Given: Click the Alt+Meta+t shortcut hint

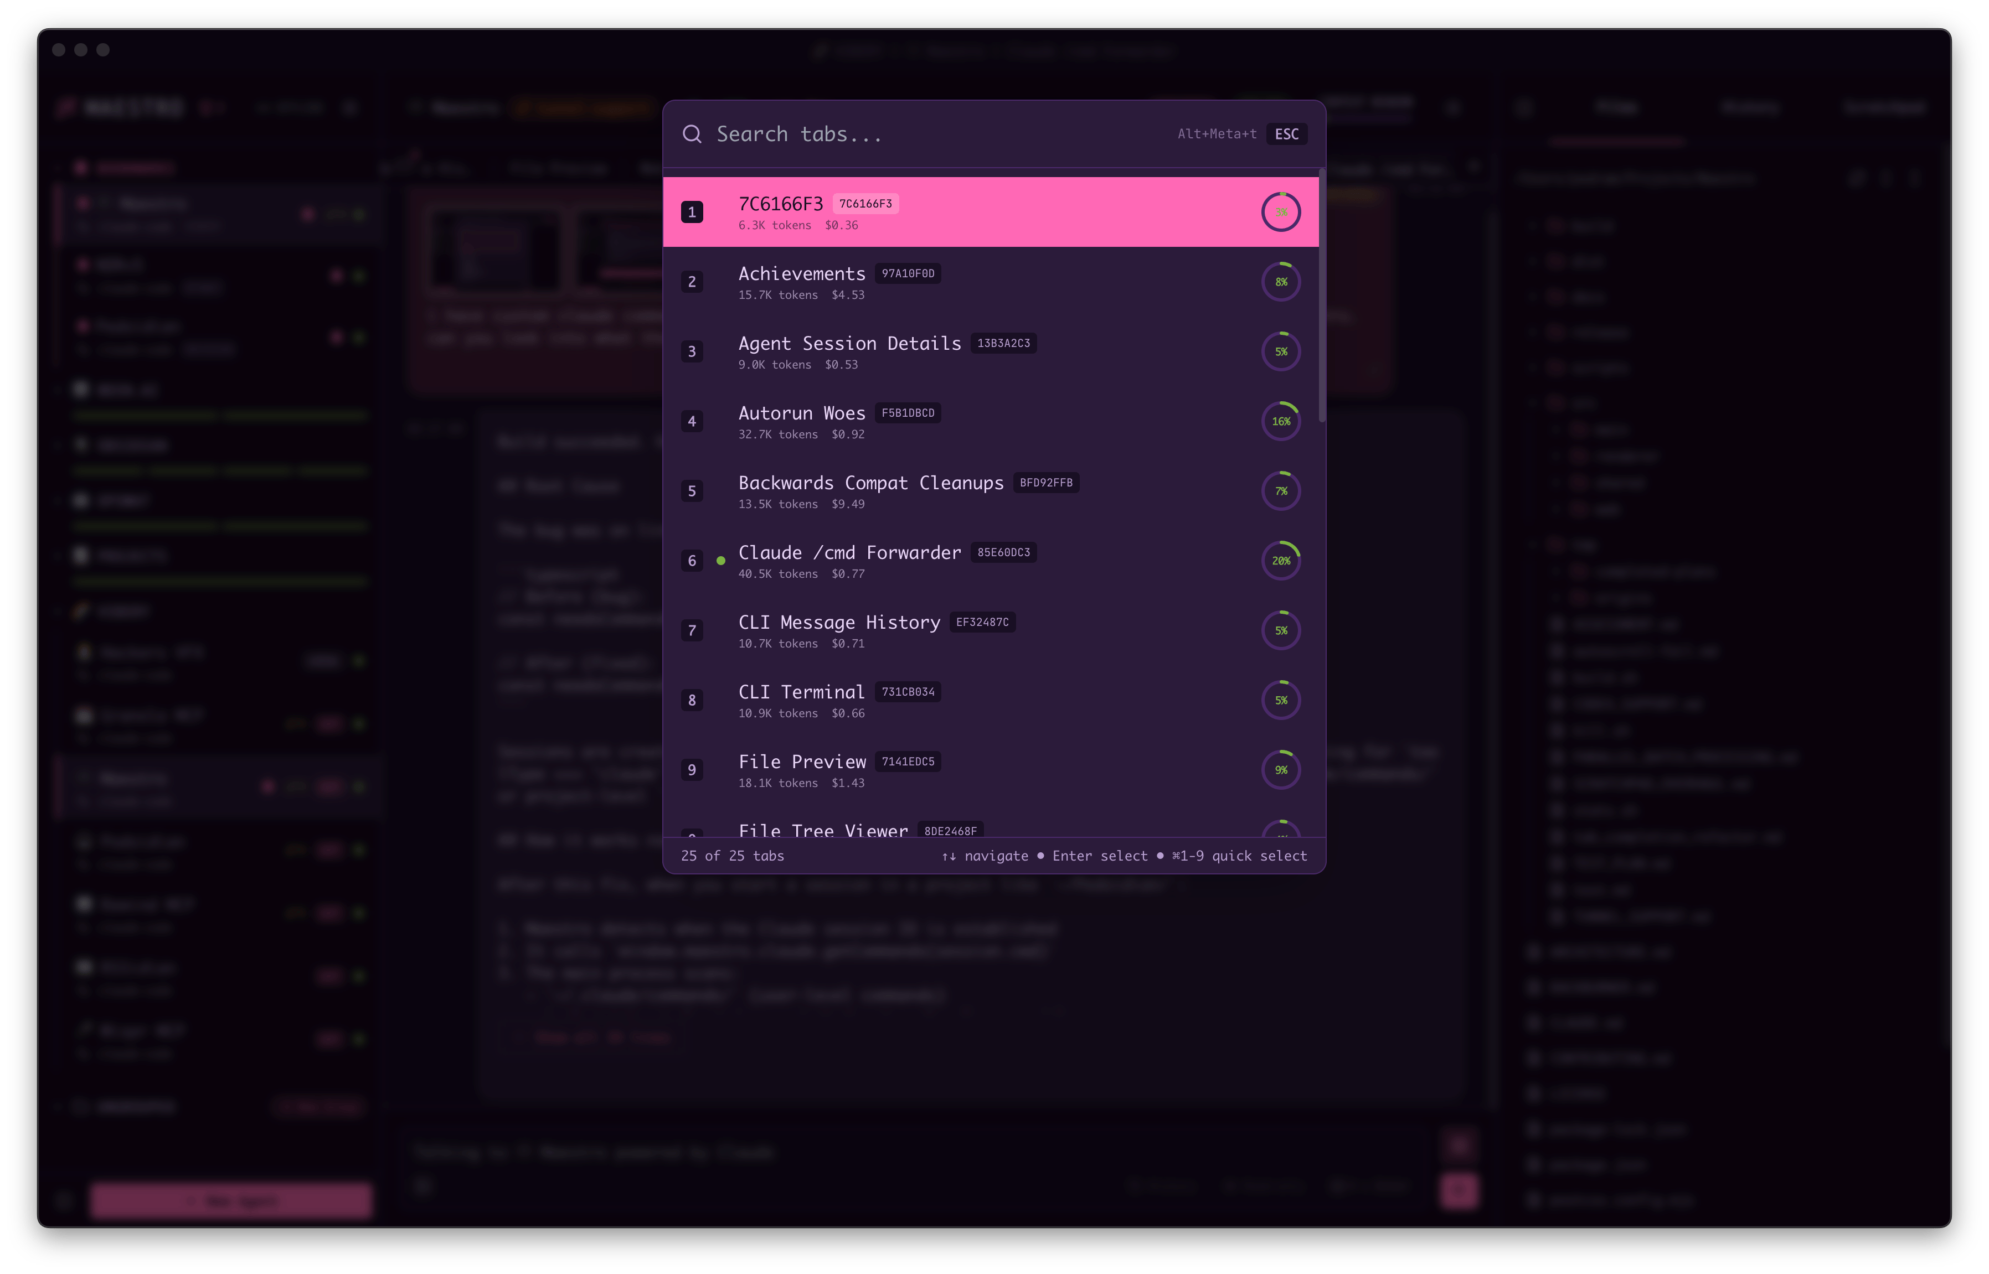Looking at the screenshot, I should pyautogui.click(x=1217, y=134).
